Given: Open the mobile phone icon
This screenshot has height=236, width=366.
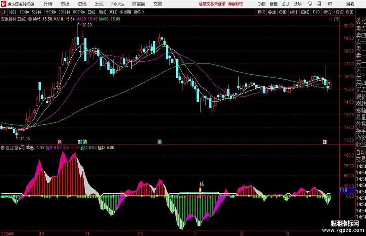Looking at the screenshot, I should 319,4.
